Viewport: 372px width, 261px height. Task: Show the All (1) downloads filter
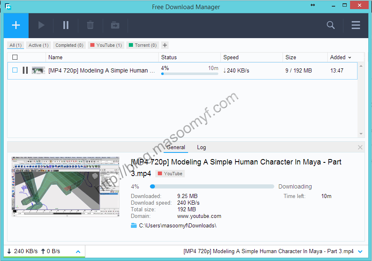[16, 45]
